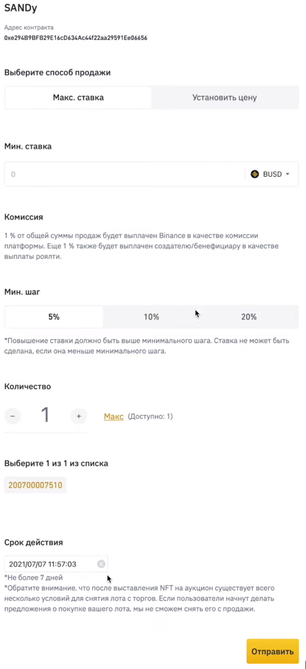
Task: Click the BUSD currency label
Action: (272, 174)
